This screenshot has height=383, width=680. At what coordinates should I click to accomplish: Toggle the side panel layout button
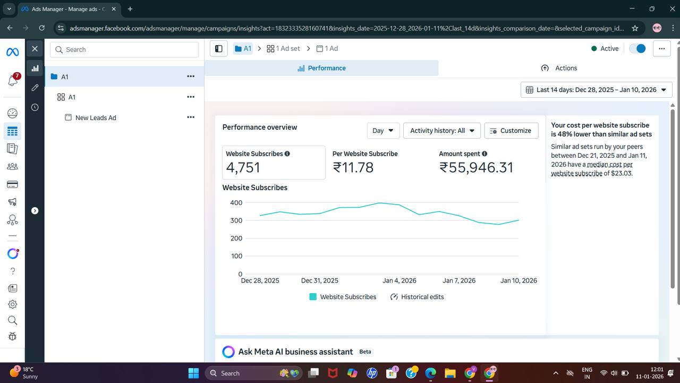tap(218, 48)
